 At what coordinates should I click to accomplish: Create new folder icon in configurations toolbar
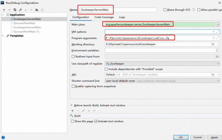[37, 10]
